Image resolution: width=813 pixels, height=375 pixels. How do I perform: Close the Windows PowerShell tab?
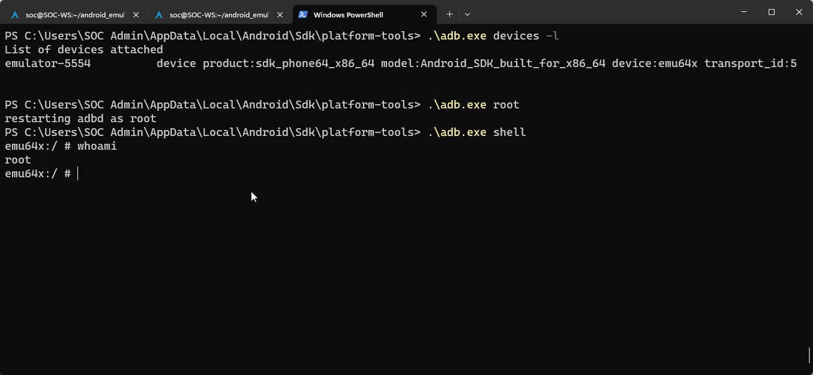(424, 14)
